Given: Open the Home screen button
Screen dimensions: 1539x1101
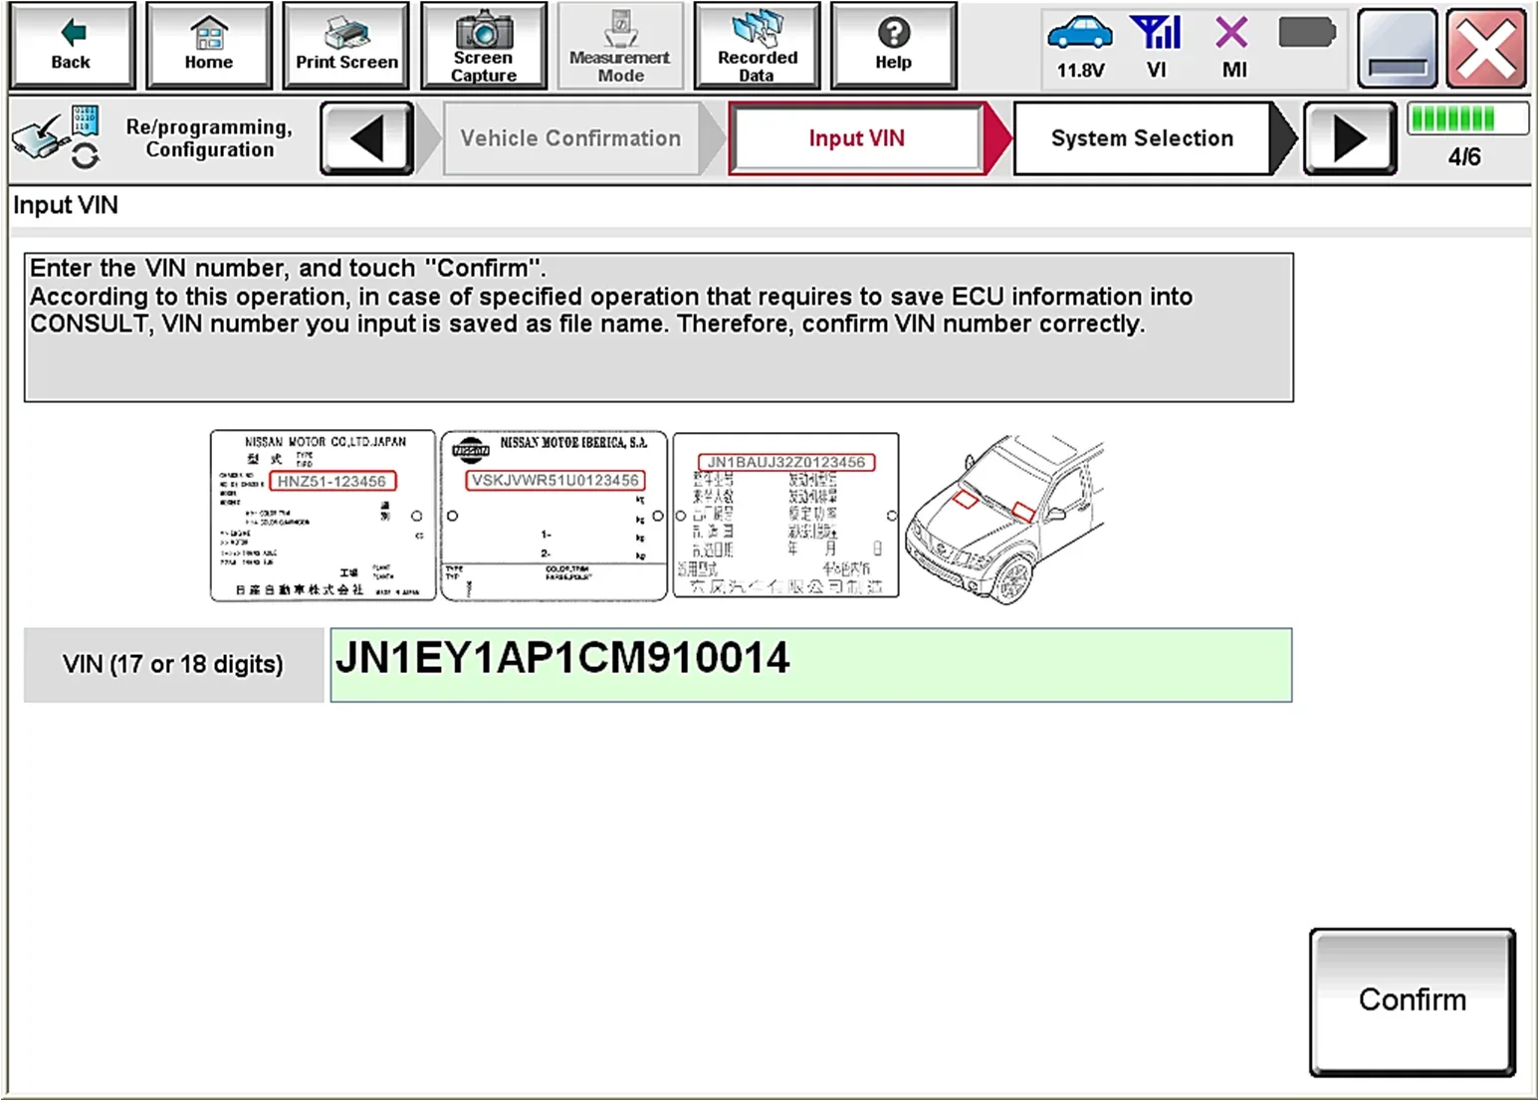Looking at the screenshot, I should [209, 46].
